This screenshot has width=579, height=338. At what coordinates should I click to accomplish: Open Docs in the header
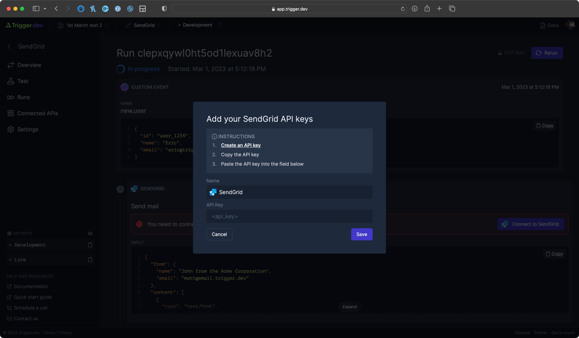click(549, 26)
